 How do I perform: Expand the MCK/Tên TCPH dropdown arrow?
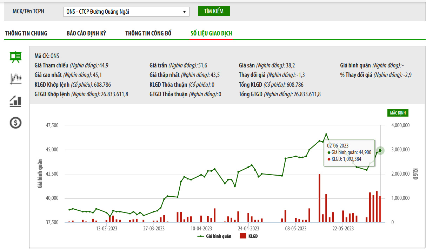(x=184, y=12)
